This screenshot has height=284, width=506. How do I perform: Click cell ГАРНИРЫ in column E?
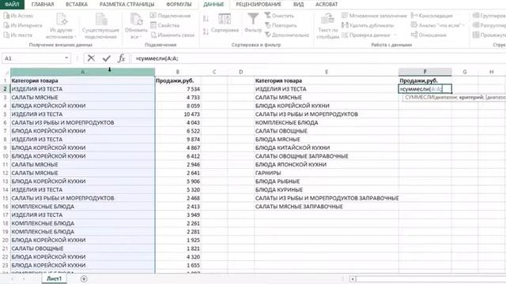pyautogui.click(x=327, y=173)
